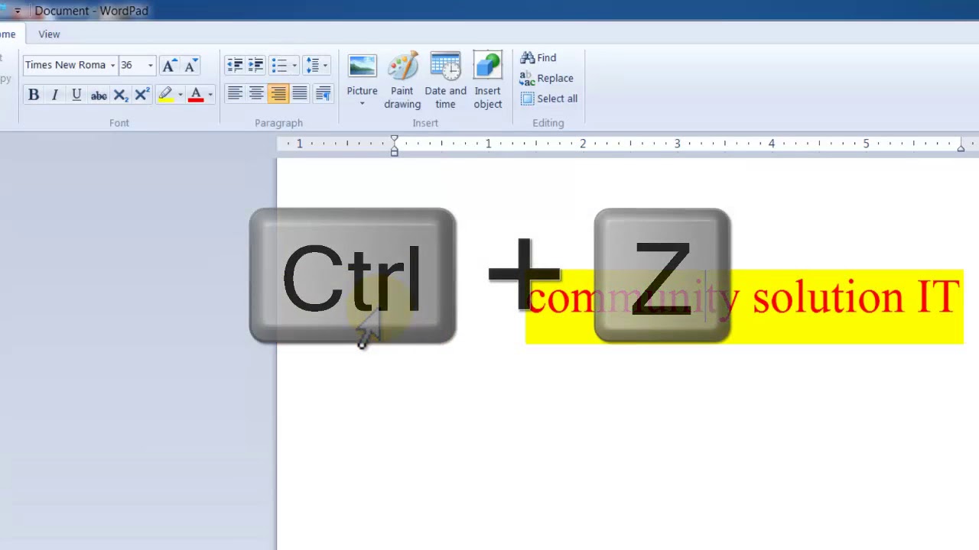Click the Shrink font icon

[190, 65]
